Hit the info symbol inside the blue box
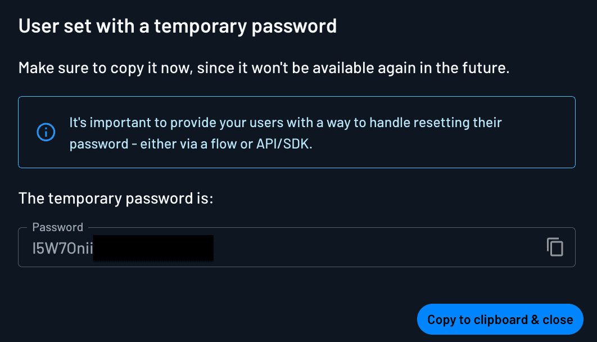 pos(46,132)
